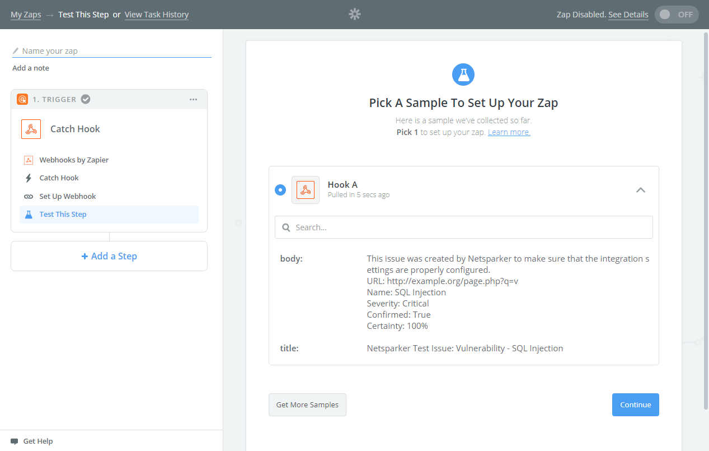Image resolution: width=709 pixels, height=451 pixels.
Task: Select the Webhooks by Zapier app icon
Action: click(29, 160)
